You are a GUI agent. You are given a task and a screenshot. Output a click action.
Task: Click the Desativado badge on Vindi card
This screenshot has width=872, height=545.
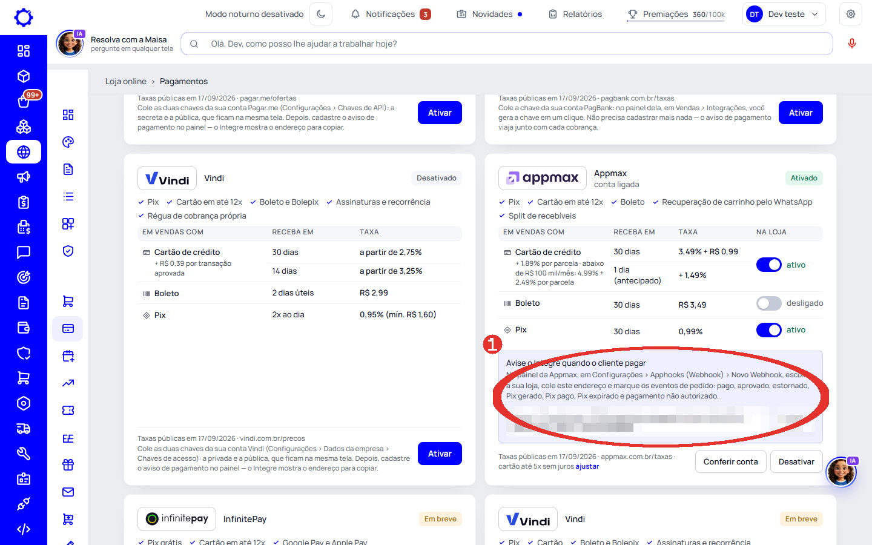point(437,178)
